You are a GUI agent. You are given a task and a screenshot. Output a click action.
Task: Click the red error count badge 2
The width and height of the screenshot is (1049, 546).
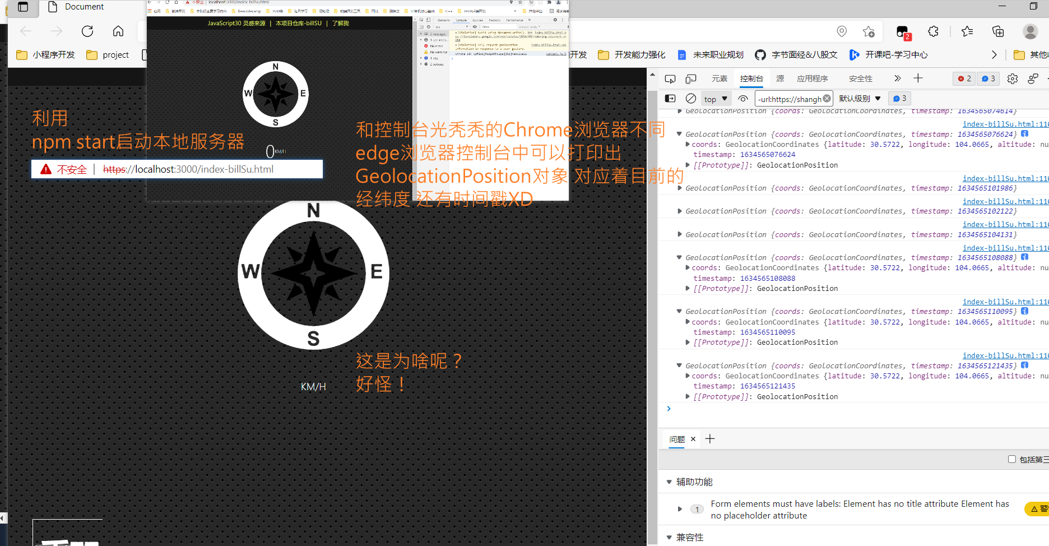tap(964, 79)
